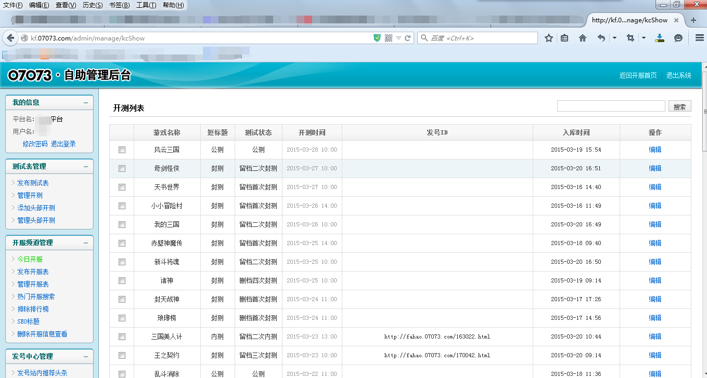Click 退出登录 link
This screenshot has width=707, height=378.
tap(63, 144)
